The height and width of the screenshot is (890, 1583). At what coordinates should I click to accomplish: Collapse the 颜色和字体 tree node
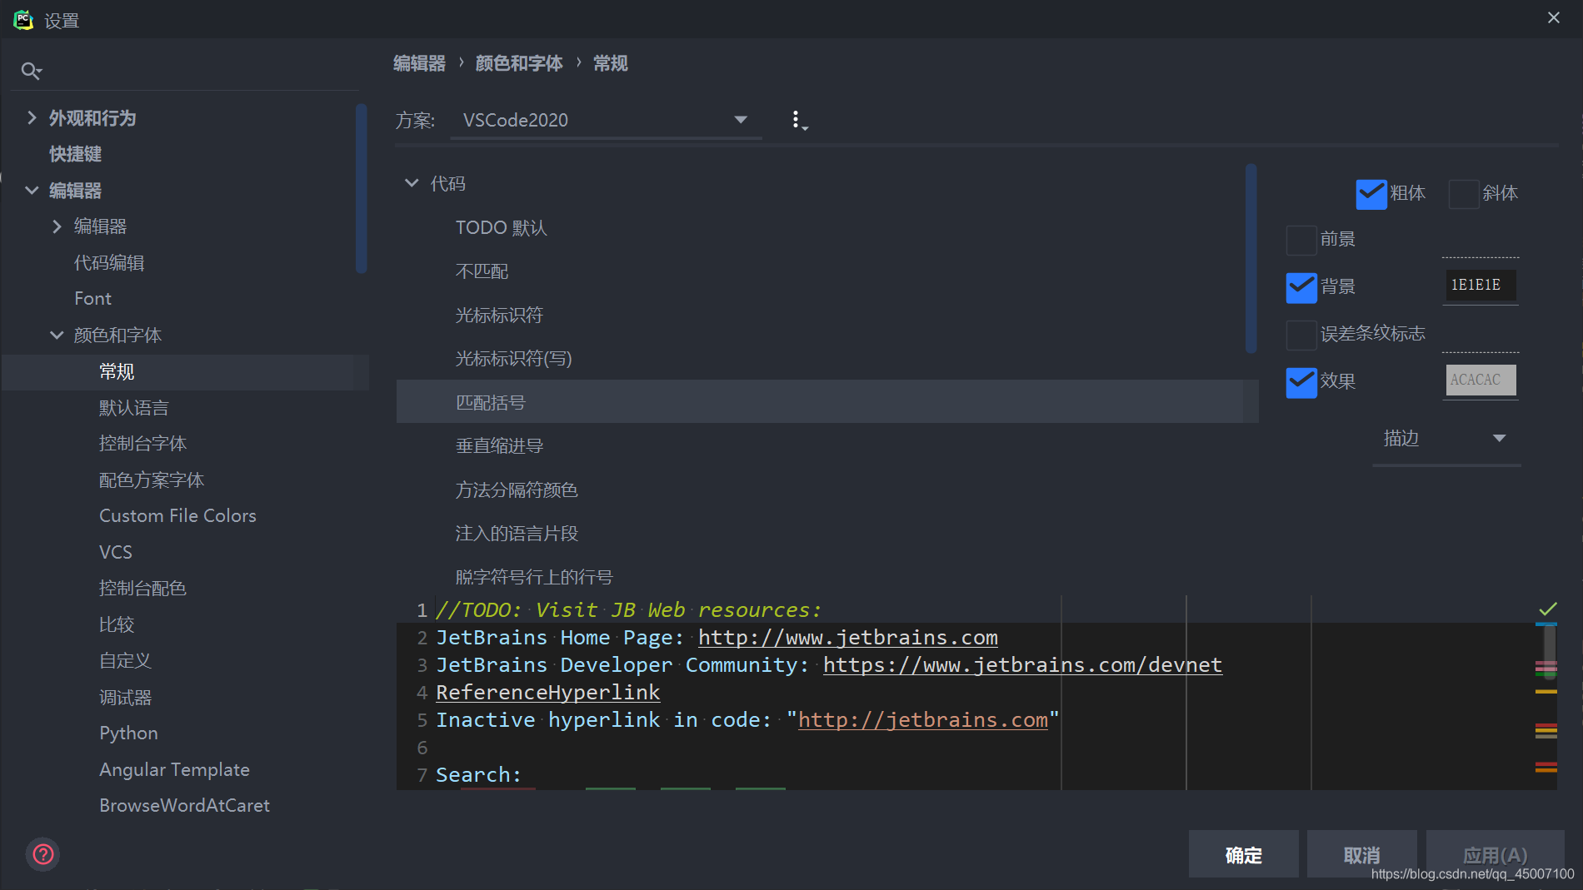click(x=57, y=335)
